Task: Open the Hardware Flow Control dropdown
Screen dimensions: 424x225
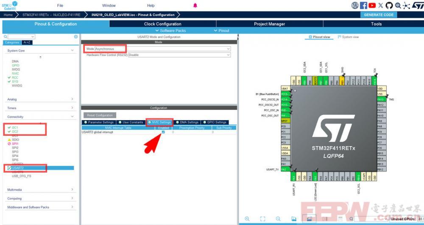Action: tap(179, 55)
